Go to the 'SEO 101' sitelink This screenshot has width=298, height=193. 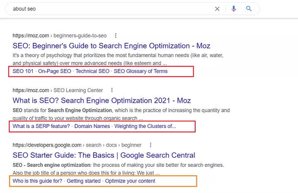[23, 71]
